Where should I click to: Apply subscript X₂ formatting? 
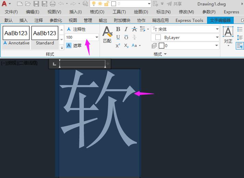point(126,45)
